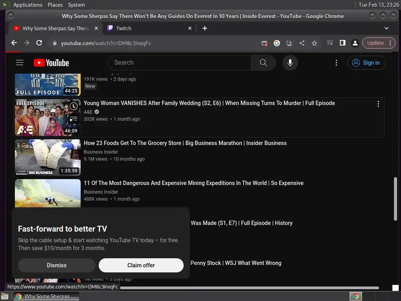Start voice search with microphone icon
This screenshot has height=301, width=401.
290,63
